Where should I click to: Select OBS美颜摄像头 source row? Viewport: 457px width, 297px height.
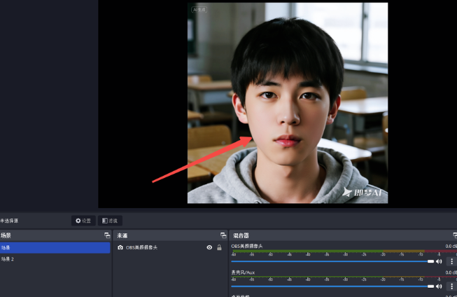pos(170,248)
